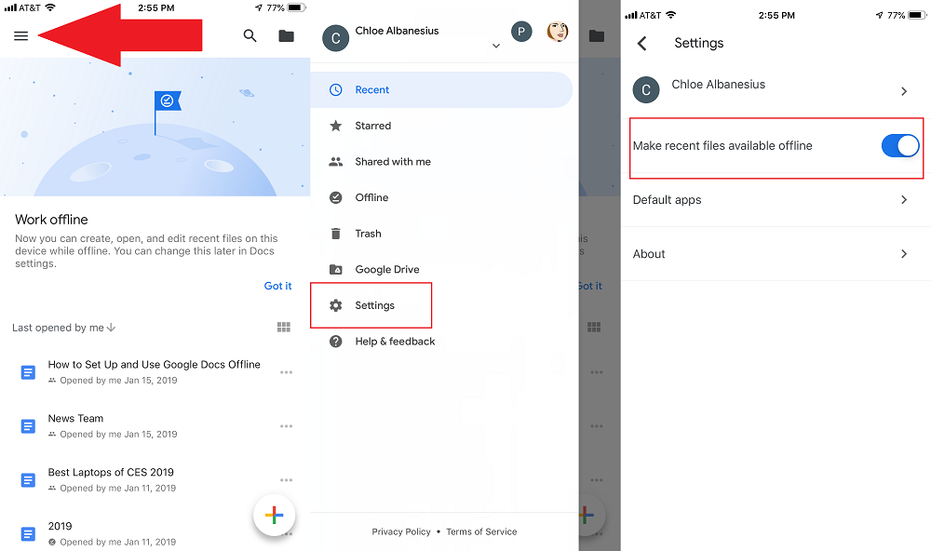The height and width of the screenshot is (551, 931).
Task: Open the Privacy Policy link
Action: (x=401, y=531)
